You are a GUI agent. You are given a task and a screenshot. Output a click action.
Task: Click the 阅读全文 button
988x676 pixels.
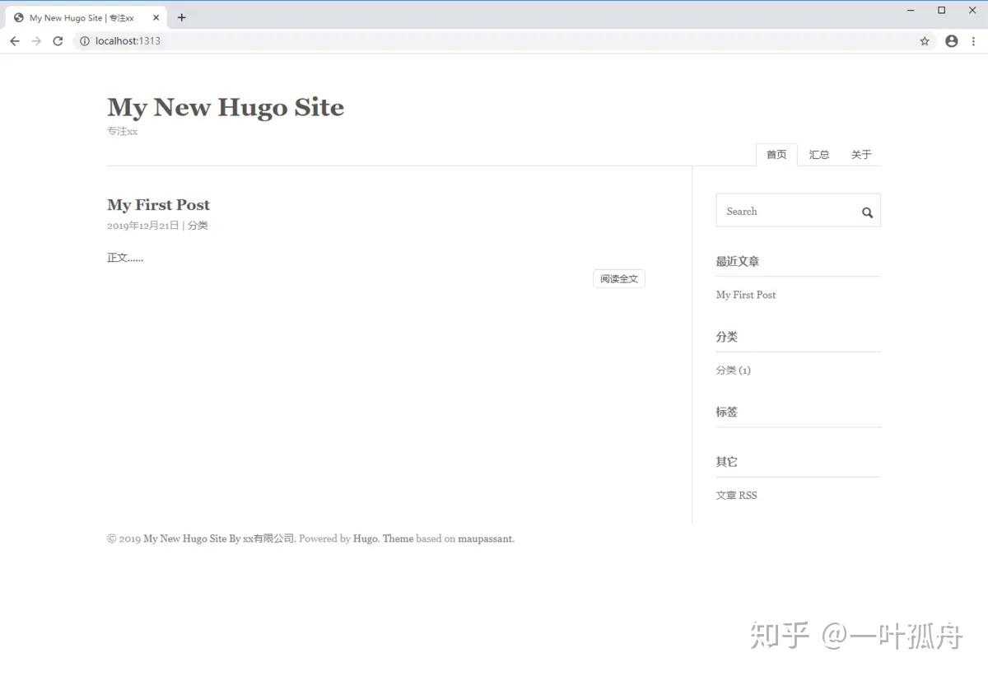pyautogui.click(x=619, y=279)
